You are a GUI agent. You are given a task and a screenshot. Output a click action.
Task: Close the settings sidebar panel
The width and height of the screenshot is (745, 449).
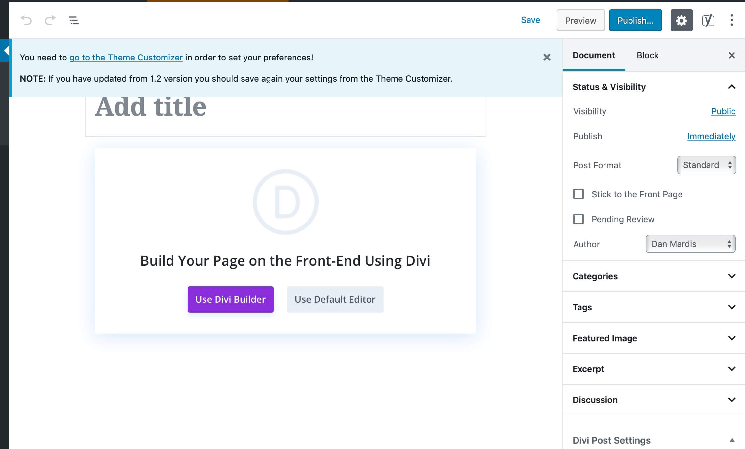click(x=732, y=55)
